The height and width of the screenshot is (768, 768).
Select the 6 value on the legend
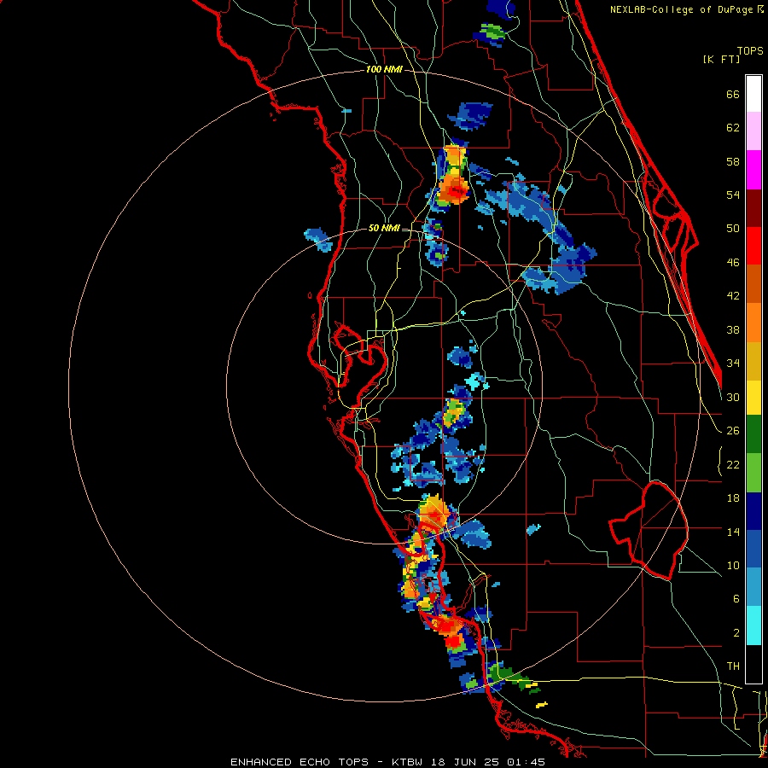click(736, 599)
